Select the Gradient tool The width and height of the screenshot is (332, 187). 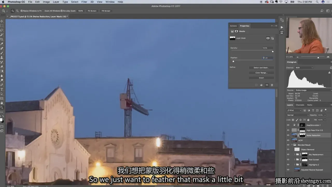(2, 71)
